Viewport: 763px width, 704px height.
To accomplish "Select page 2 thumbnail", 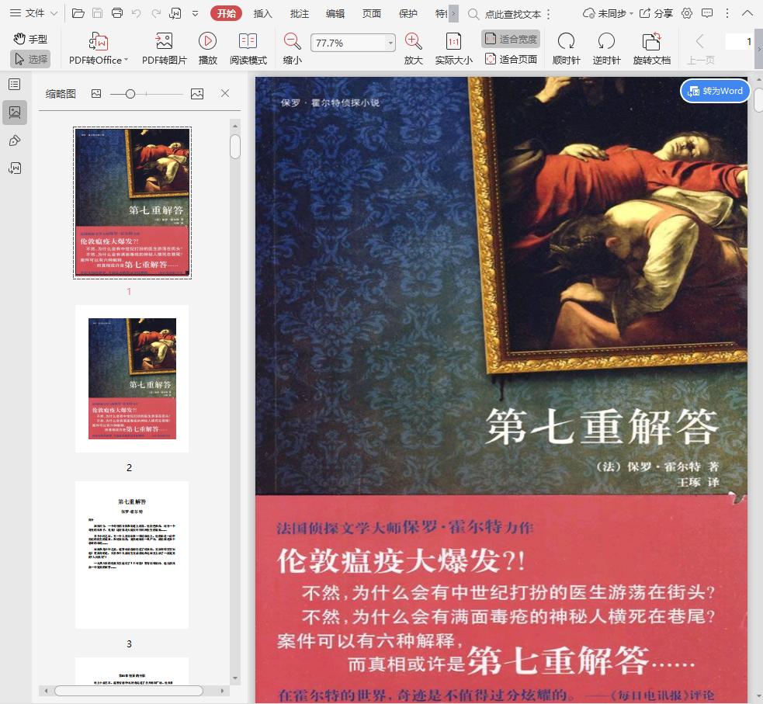I will tap(132, 379).
